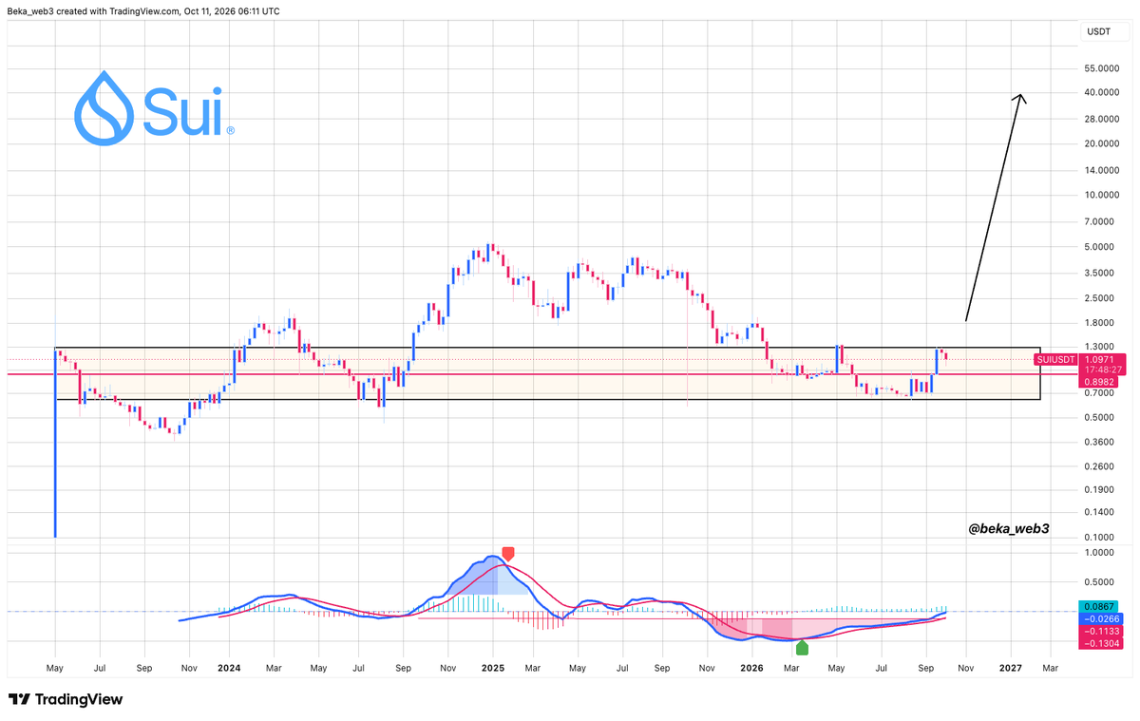Click the SUIUSDT symbol label on price axis
The image size is (1140, 721).
[1055, 359]
